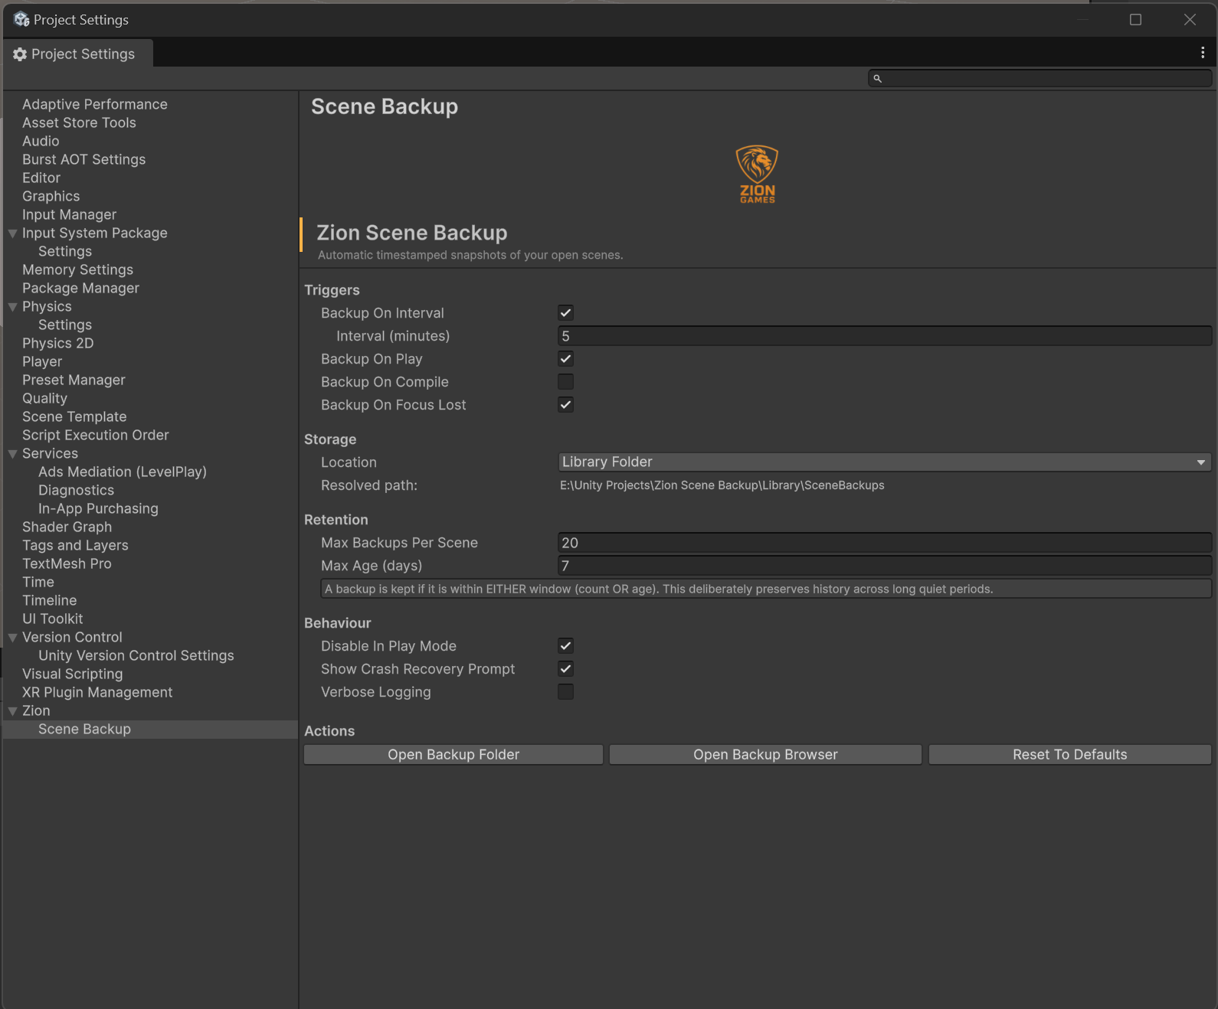Open Preset Manager
This screenshot has height=1009, width=1218.
pyautogui.click(x=74, y=380)
